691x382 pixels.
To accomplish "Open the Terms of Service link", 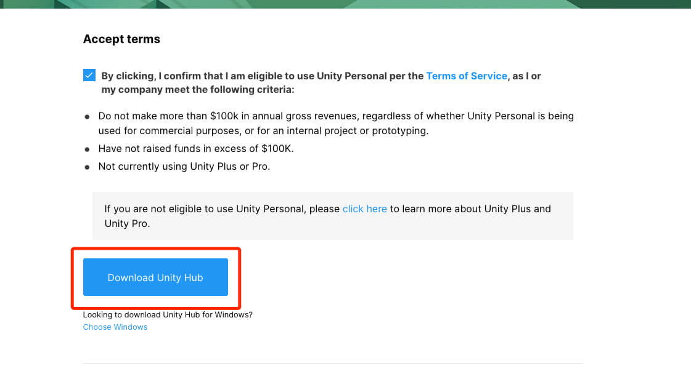I will click(466, 76).
